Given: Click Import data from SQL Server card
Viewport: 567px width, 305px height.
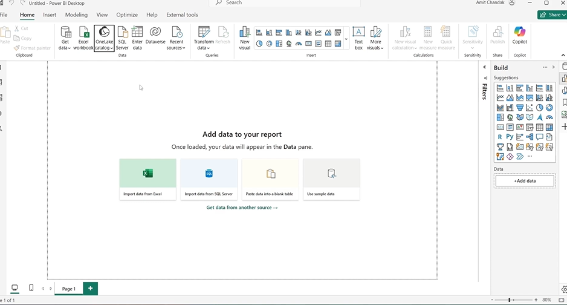Looking at the screenshot, I should pyautogui.click(x=209, y=179).
